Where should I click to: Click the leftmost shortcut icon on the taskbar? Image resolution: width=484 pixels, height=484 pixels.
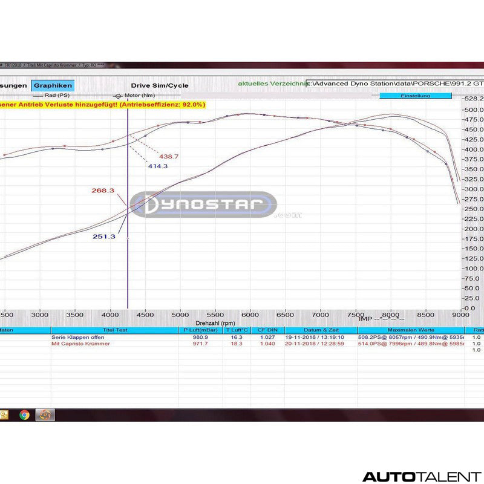coord(4,415)
